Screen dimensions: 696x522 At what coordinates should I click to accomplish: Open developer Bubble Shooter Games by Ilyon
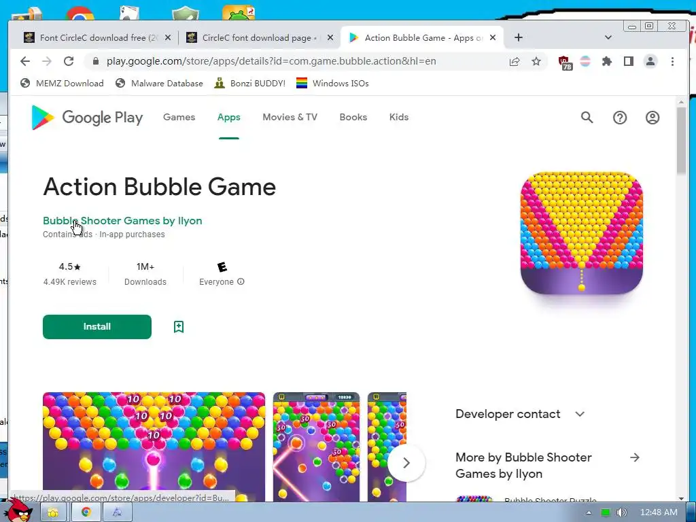(x=122, y=221)
